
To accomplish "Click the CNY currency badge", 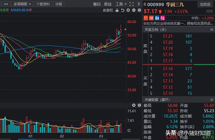I will pyautogui.click(x=152, y=18).
